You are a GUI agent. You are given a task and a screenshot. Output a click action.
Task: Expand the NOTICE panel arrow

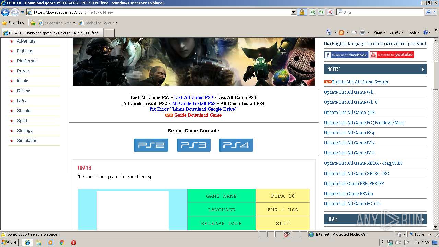423,69
